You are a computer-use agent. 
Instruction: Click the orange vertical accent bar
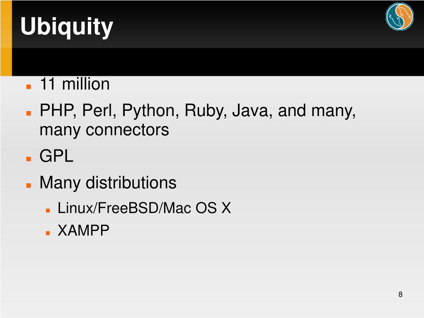point(6,38)
